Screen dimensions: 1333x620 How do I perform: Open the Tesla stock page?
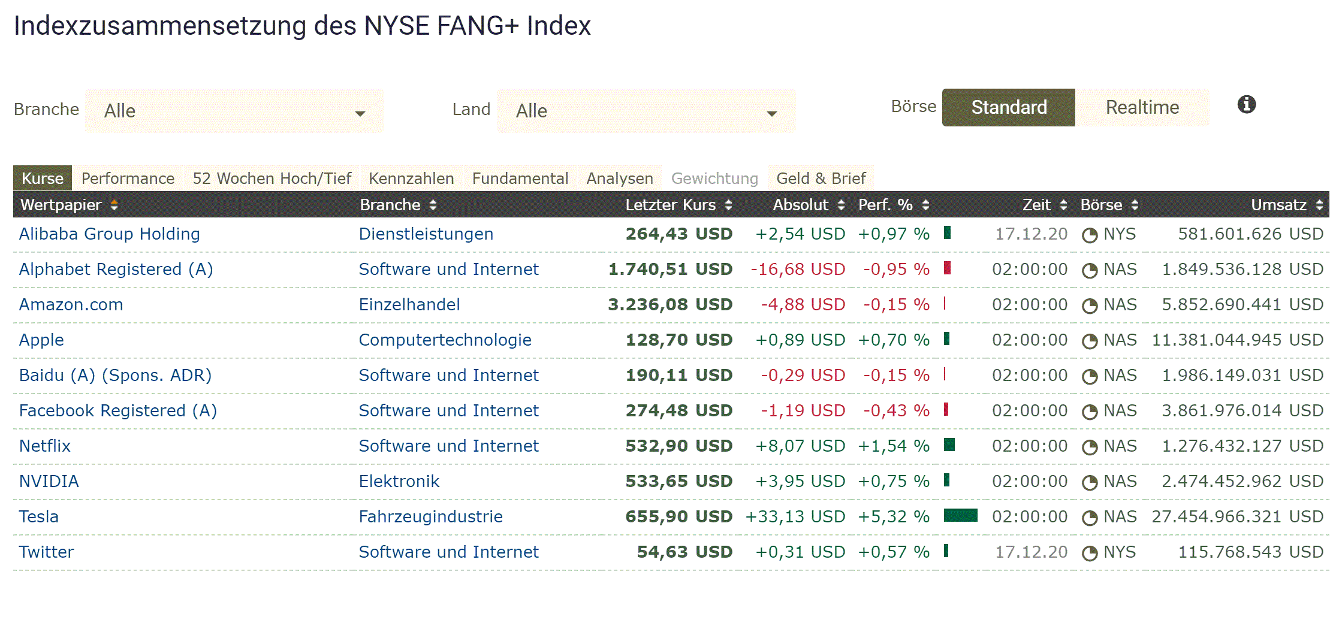[x=38, y=516]
